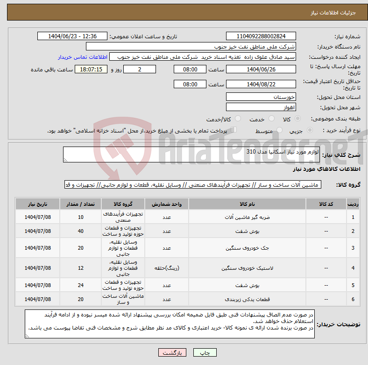Select the کالا radio button

[x=297, y=119]
